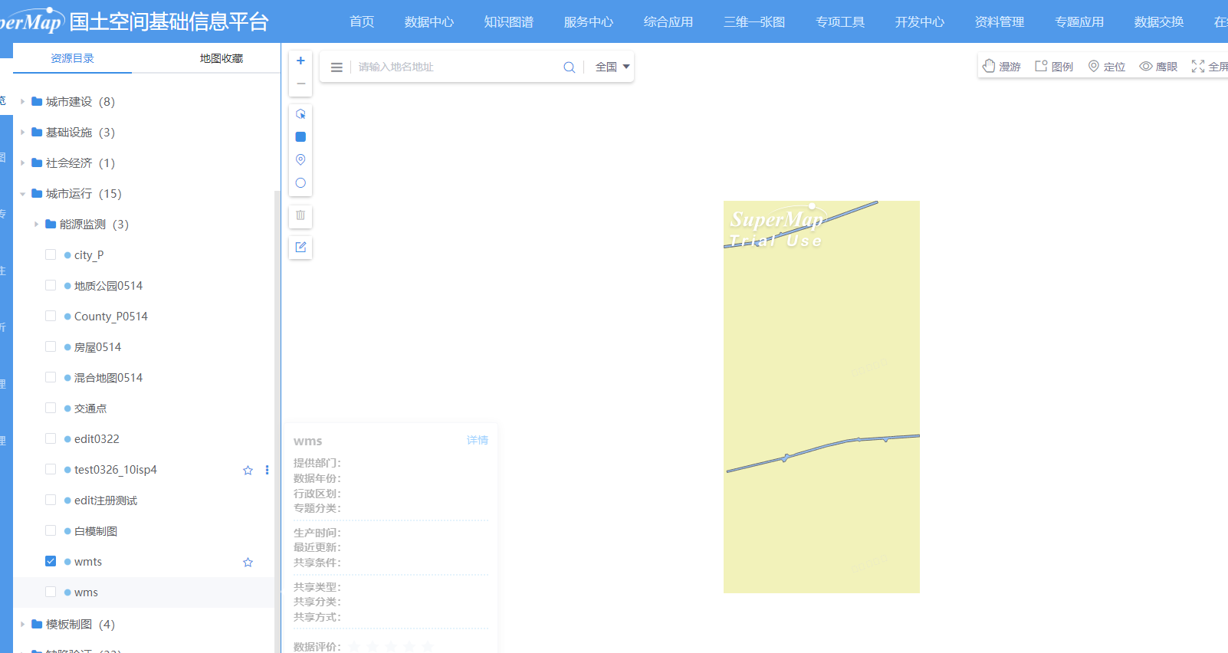
Task: Check the city_P layer checkbox
Action: (51, 254)
